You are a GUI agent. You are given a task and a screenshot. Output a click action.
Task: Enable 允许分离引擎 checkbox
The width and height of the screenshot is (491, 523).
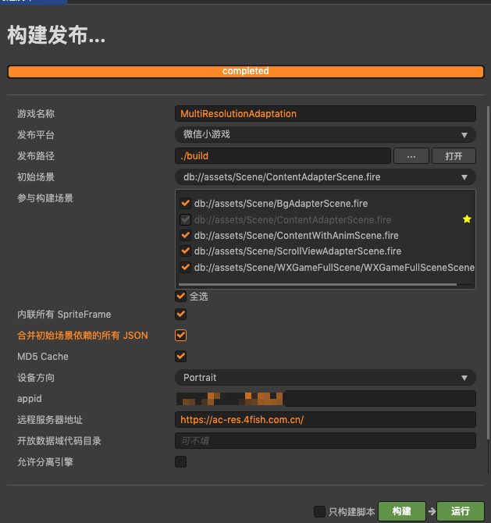coord(181,461)
